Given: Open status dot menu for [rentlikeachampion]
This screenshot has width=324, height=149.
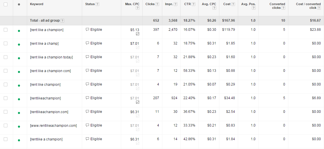Looking at the screenshot, I should 19,99.
